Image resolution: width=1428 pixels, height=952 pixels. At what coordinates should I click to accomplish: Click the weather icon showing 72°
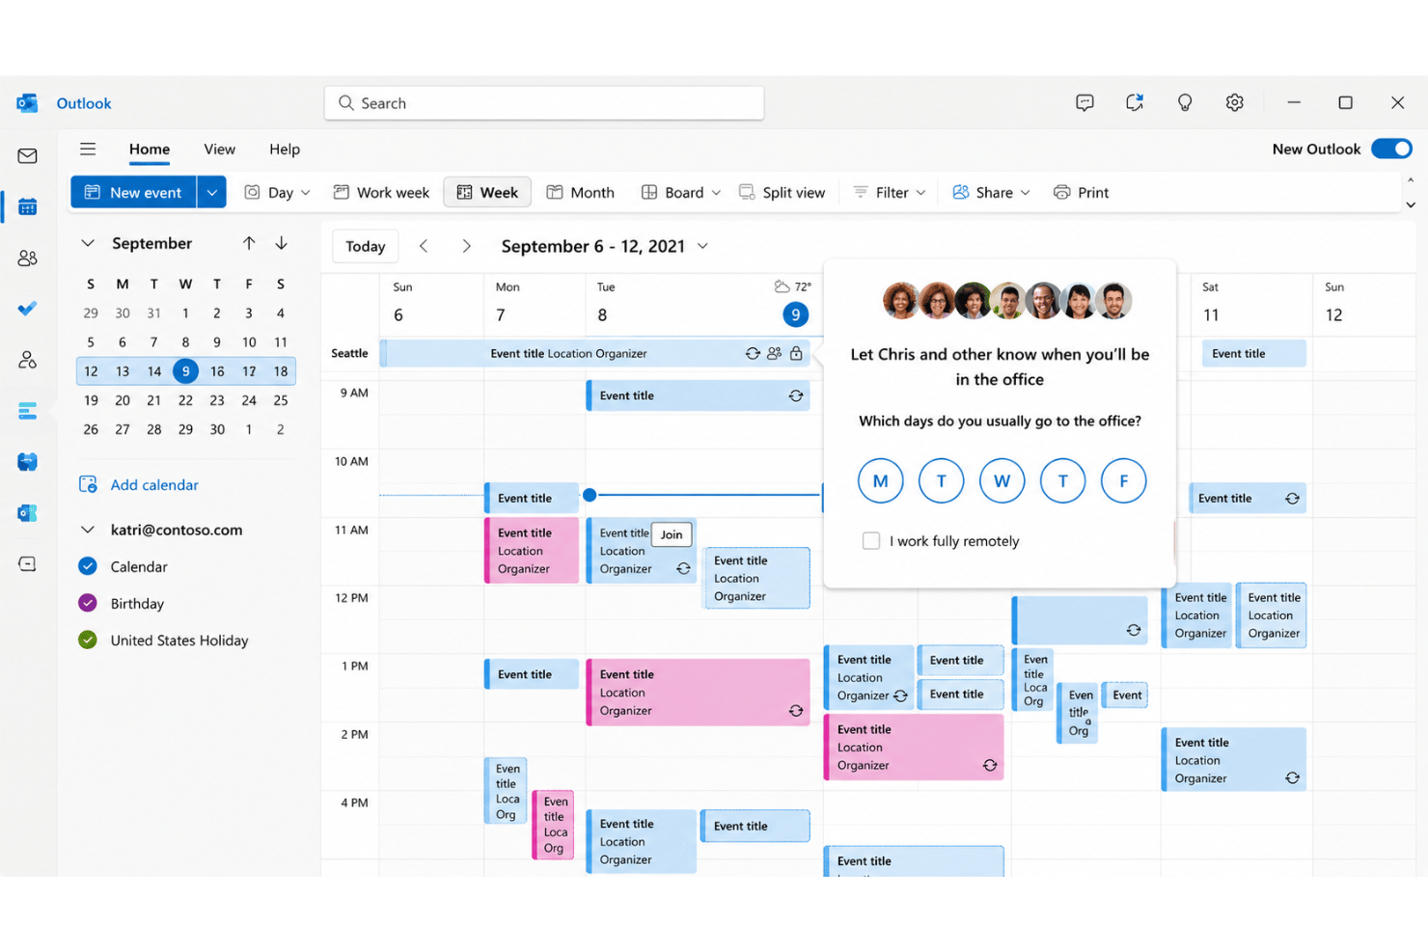tap(782, 286)
